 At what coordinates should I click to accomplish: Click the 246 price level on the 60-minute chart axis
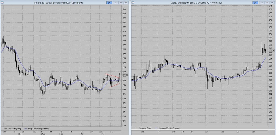(x=271, y=123)
